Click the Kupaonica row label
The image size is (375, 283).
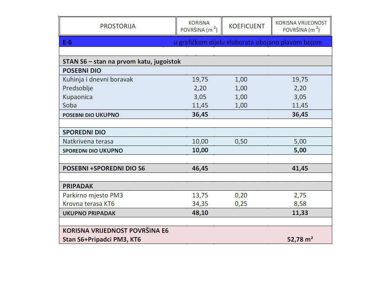coord(77,97)
